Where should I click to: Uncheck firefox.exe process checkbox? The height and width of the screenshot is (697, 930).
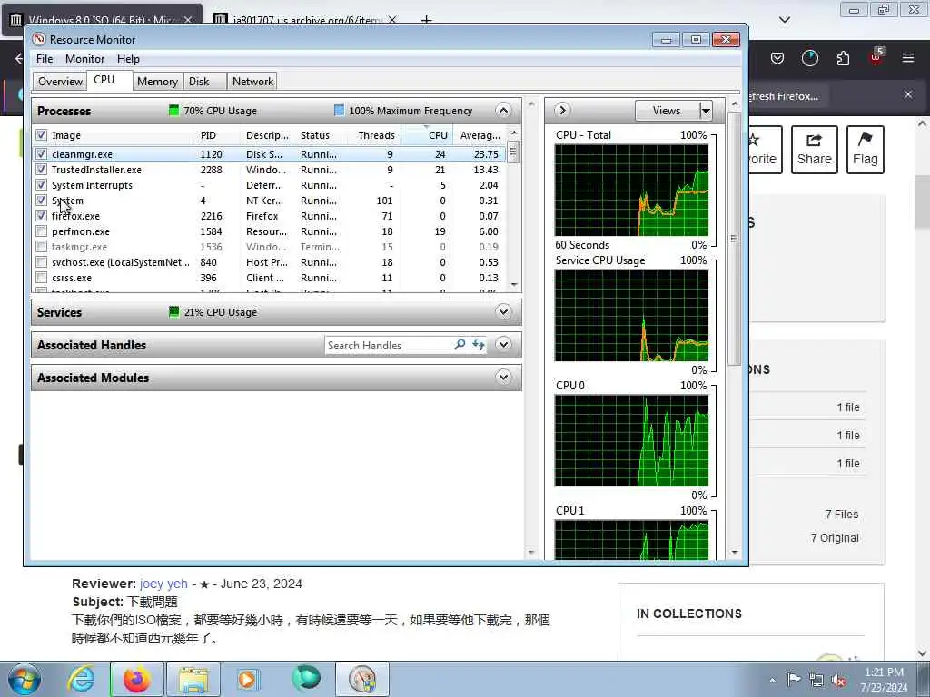(41, 216)
